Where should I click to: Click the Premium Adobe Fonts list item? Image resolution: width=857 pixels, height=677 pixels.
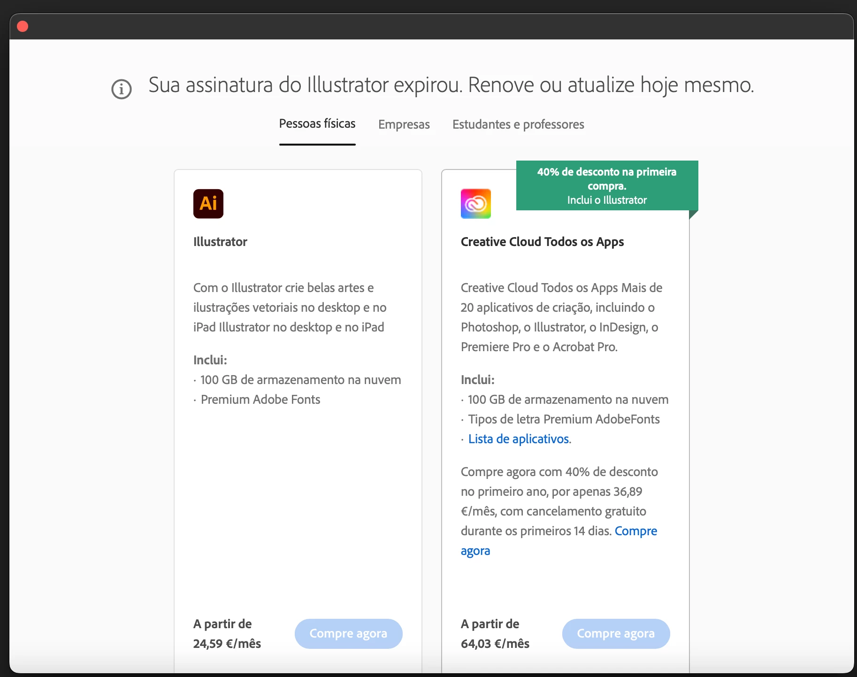point(260,400)
